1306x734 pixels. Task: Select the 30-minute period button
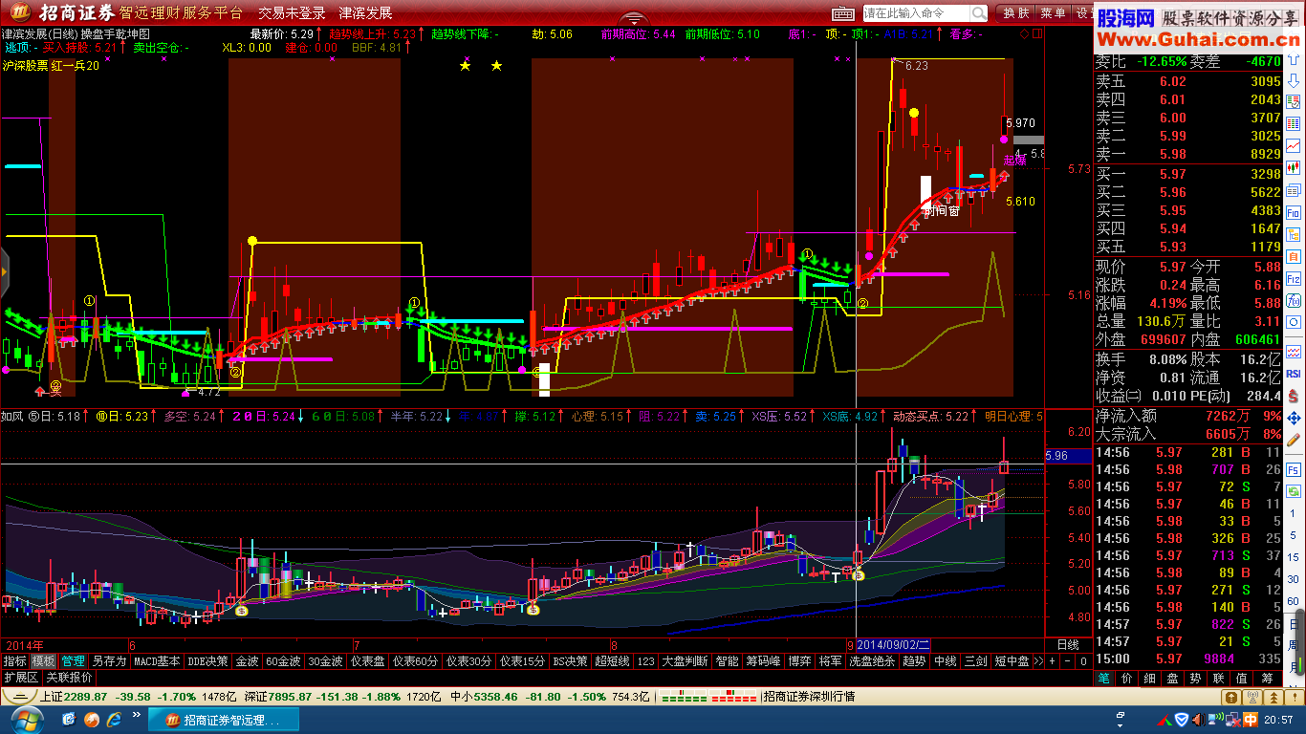(1293, 579)
